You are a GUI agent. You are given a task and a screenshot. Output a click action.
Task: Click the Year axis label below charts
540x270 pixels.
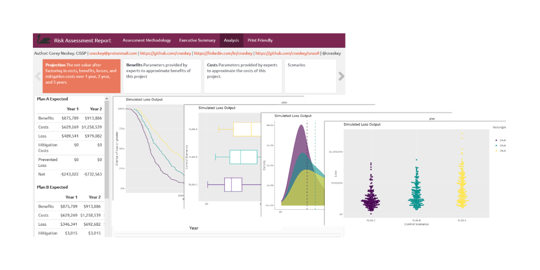click(x=194, y=228)
